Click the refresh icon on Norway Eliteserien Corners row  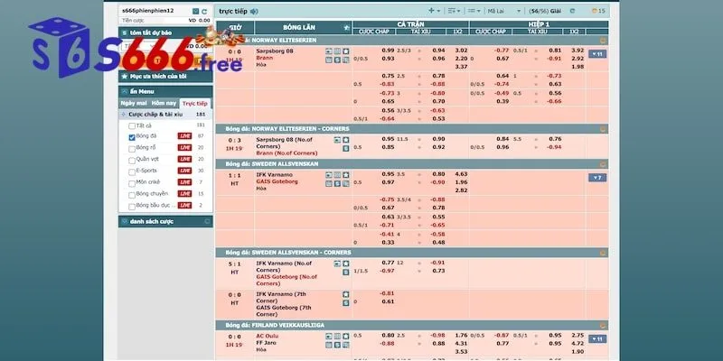pyautogui.click(x=345, y=146)
